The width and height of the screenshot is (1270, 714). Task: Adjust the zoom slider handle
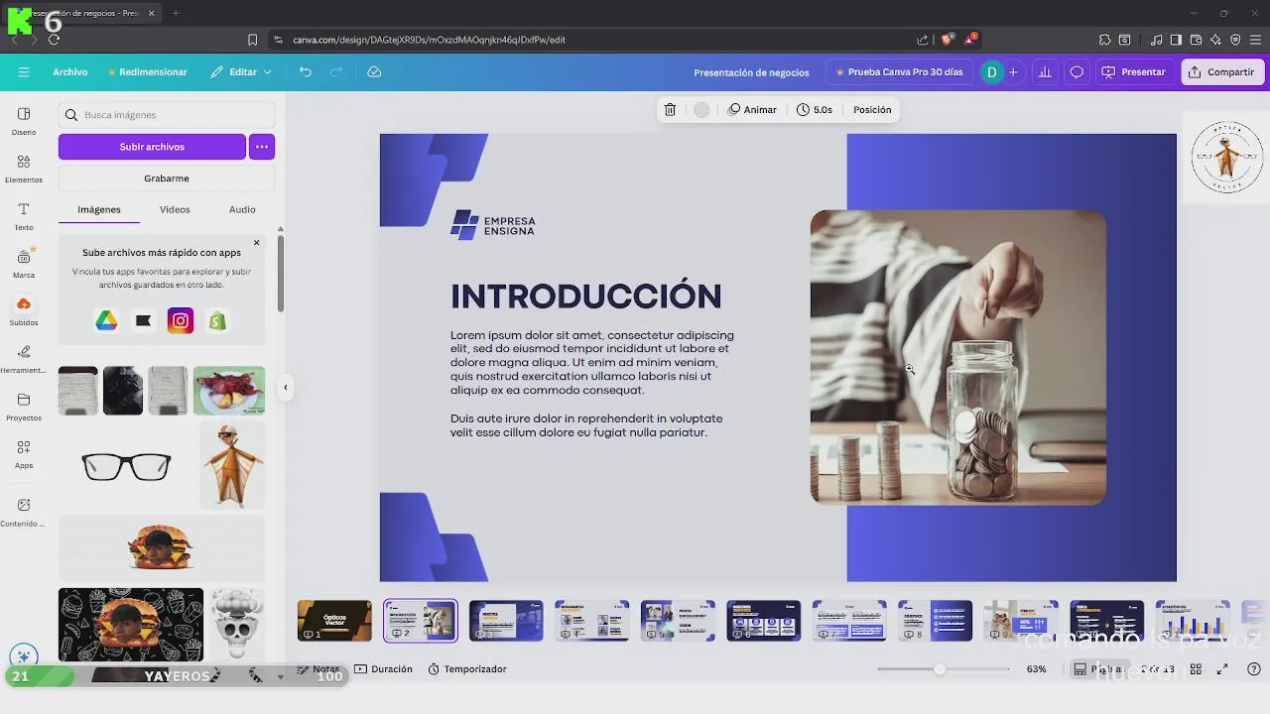tap(940, 669)
